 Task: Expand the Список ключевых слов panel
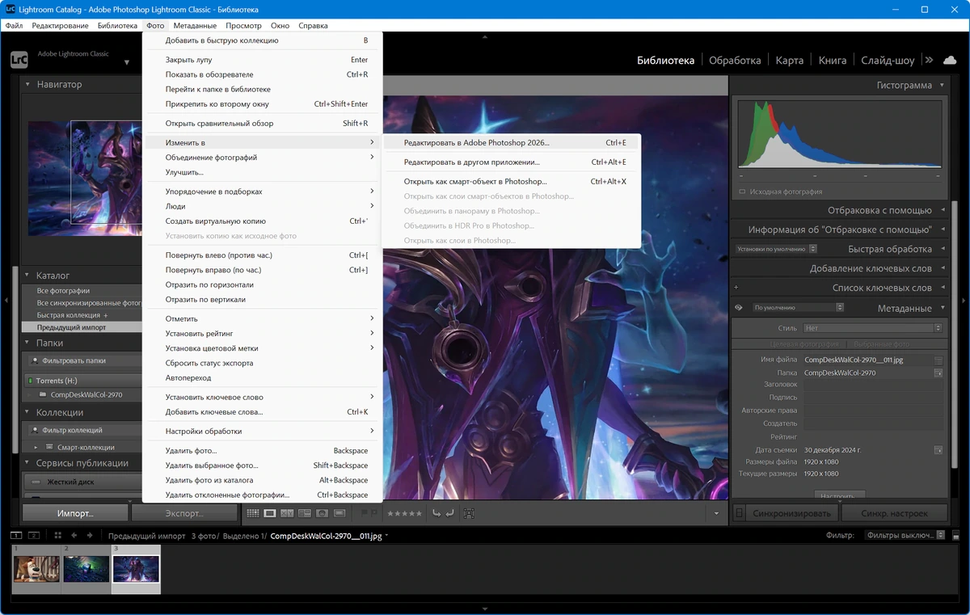[941, 288]
